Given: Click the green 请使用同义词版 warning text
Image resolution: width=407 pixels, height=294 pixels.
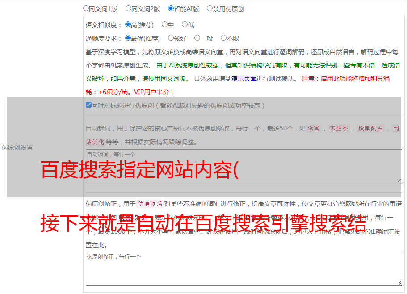Looking at the screenshot, I should coord(166,79).
